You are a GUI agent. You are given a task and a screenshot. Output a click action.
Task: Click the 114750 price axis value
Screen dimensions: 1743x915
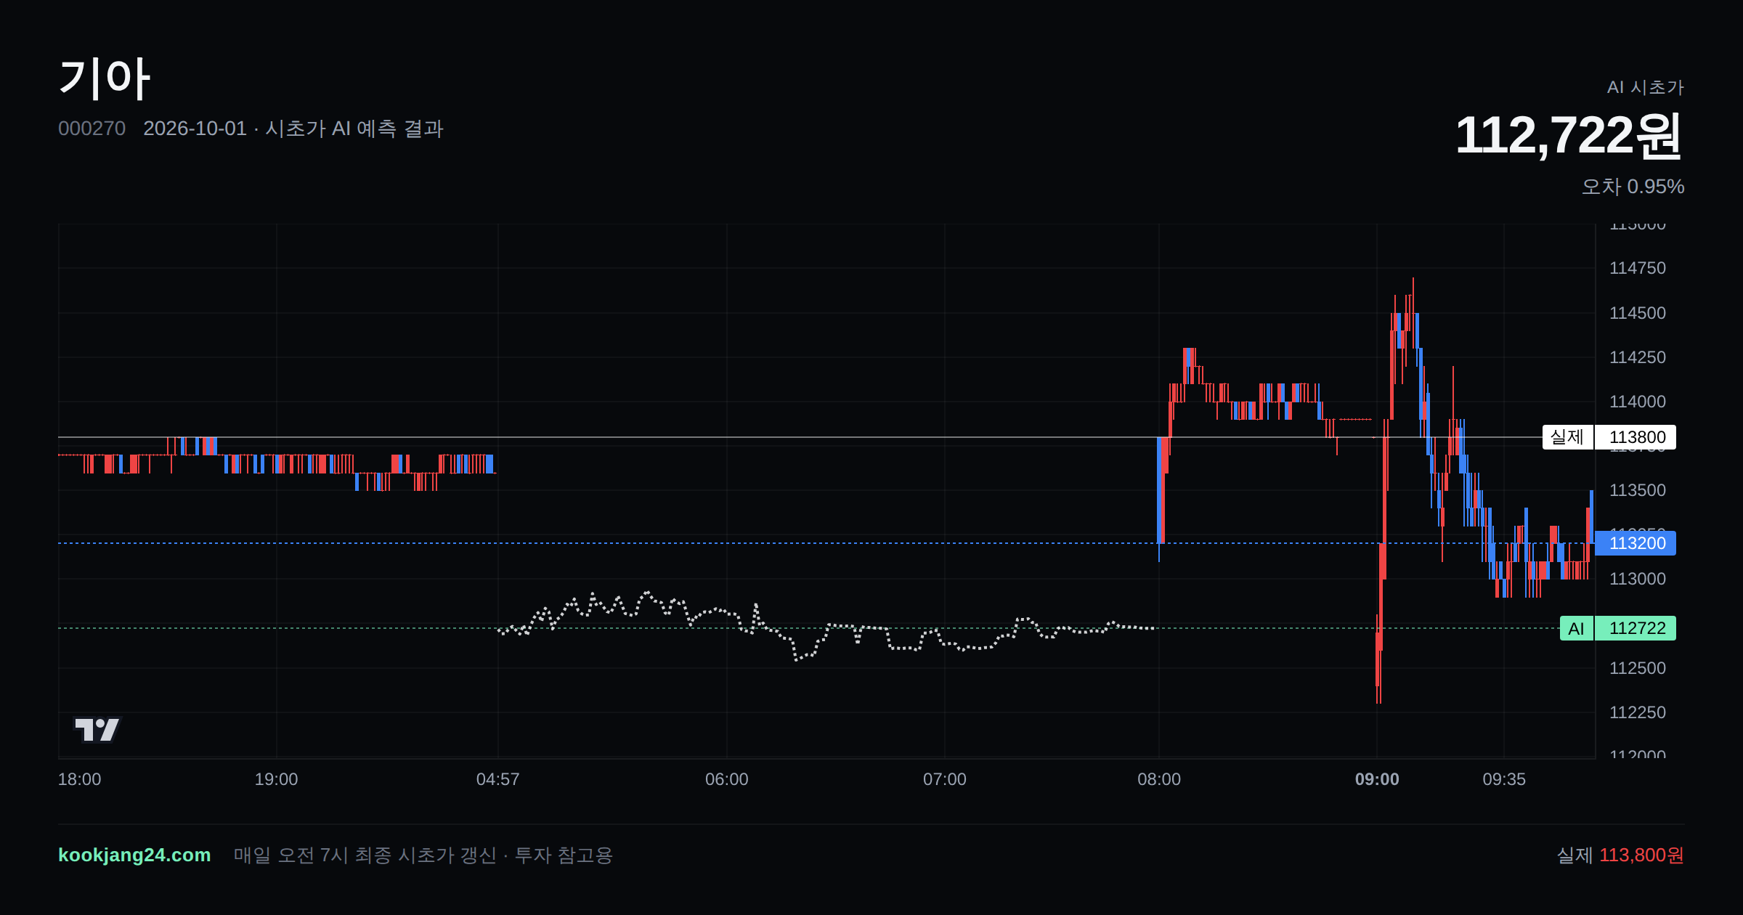1638,268
